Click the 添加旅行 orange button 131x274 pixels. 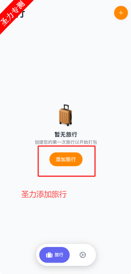tap(66, 159)
